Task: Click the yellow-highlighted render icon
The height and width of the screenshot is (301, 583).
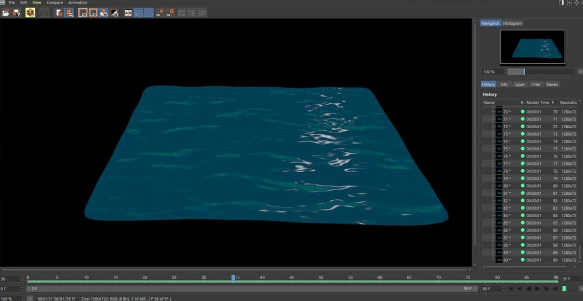Action: [x=30, y=13]
